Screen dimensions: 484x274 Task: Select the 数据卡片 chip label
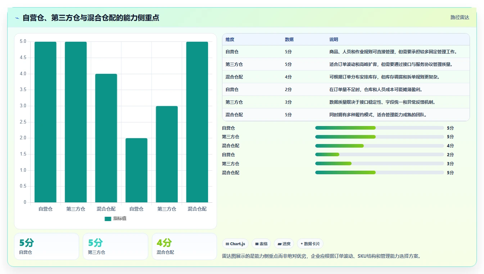pyautogui.click(x=312, y=244)
